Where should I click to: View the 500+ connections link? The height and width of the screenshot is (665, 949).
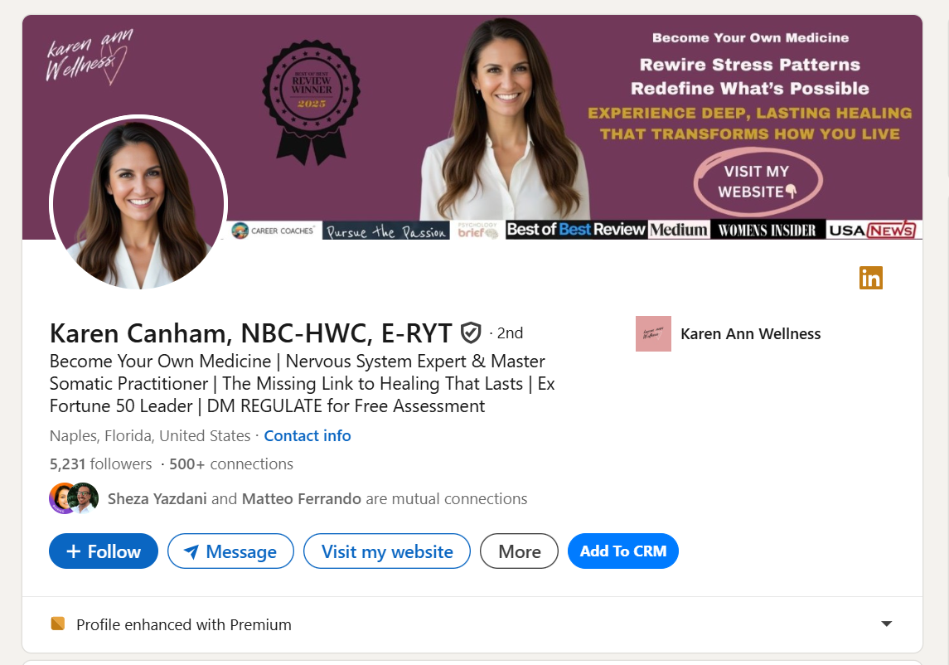click(231, 464)
